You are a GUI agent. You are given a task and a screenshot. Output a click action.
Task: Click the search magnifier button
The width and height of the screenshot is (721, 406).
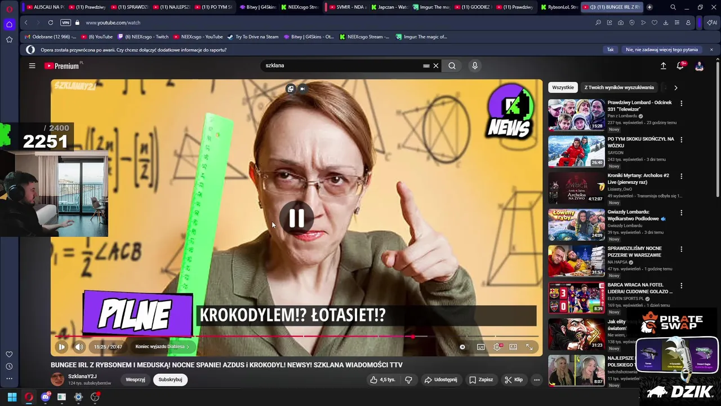coord(452,66)
